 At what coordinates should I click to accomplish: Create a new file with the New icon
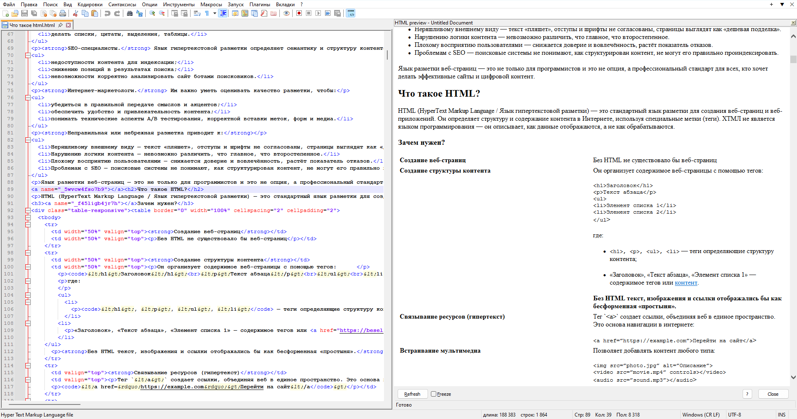click(5, 13)
